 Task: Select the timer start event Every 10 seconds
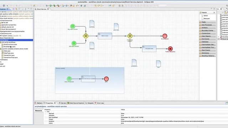pos(69,79)
